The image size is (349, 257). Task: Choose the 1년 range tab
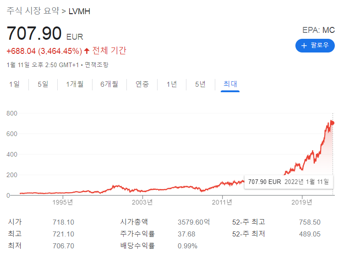(x=172, y=84)
